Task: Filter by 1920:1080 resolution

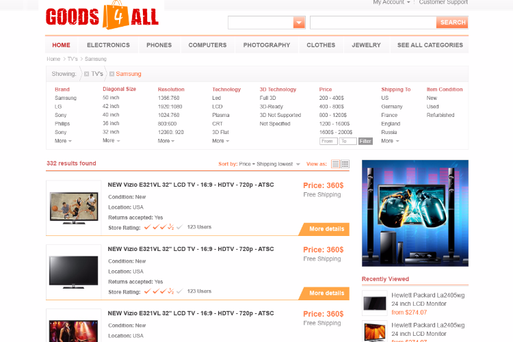Action: (170, 107)
